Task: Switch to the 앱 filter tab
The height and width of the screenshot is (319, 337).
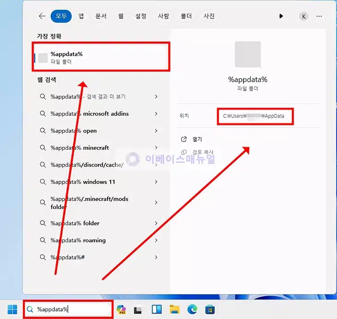Action: (x=81, y=16)
